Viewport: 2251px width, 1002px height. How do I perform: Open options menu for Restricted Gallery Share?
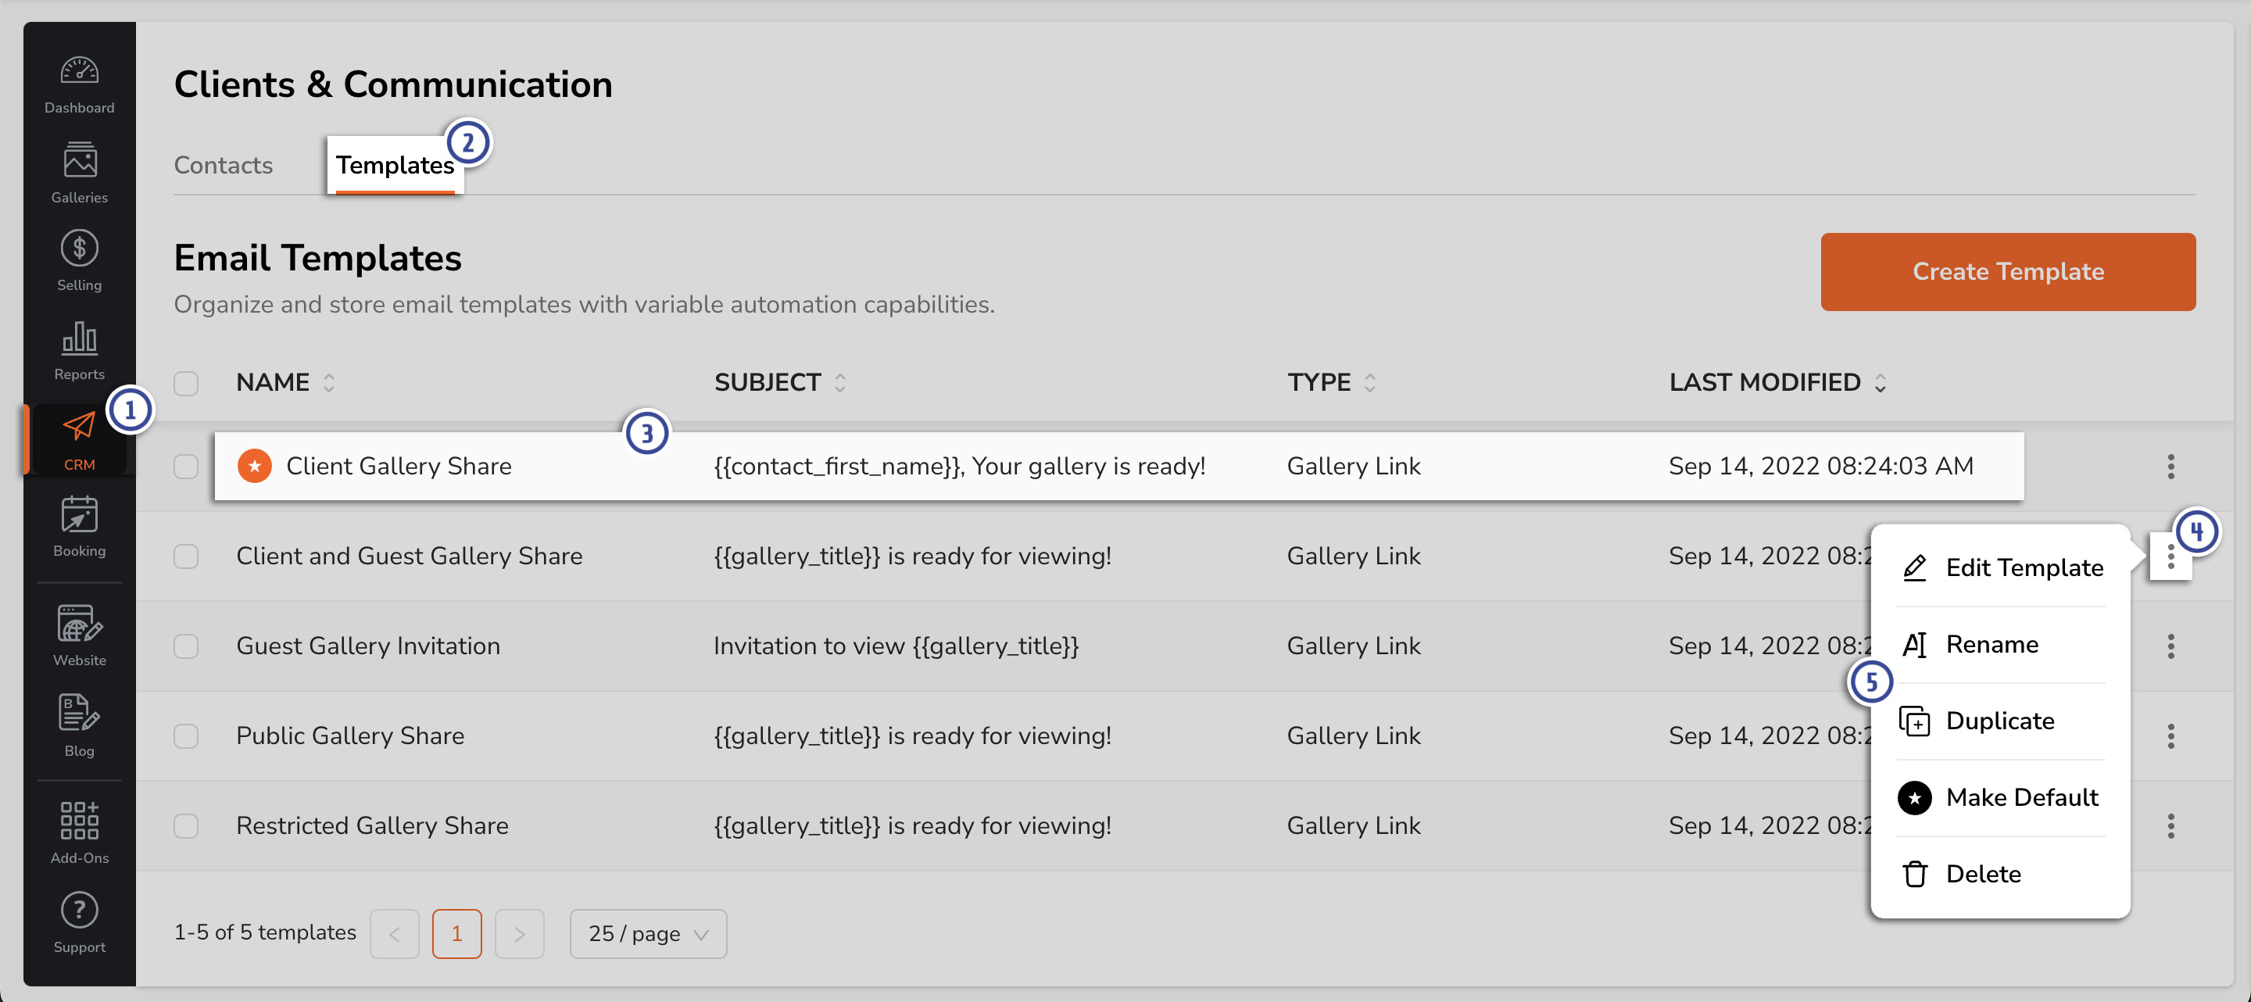2170,825
